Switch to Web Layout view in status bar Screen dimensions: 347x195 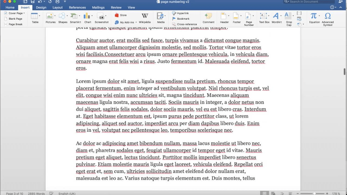point(273,193)
